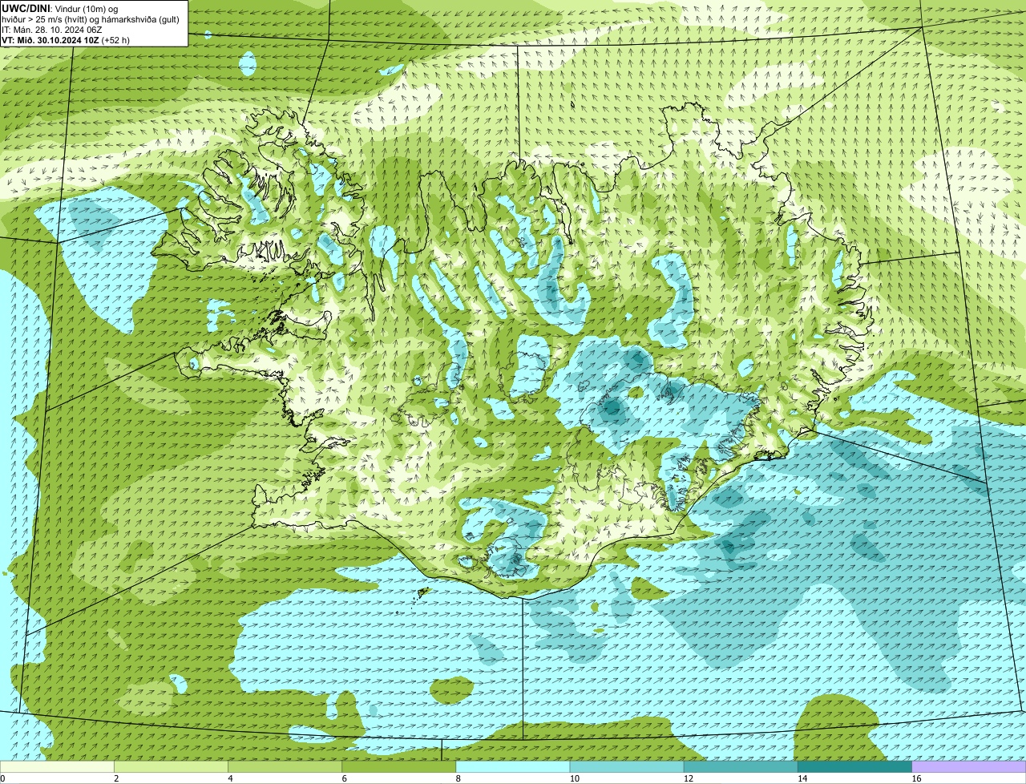Click the '4' label on the scale
Screen dimensions: 1026x784
pos(230,778)
